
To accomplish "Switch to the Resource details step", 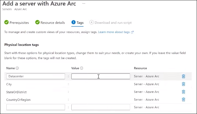I will [50, 22].
